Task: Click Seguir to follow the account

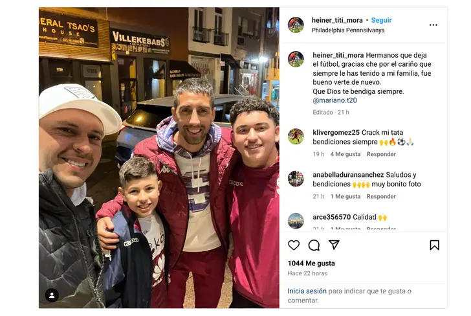Action: click(x=381, y=20)
